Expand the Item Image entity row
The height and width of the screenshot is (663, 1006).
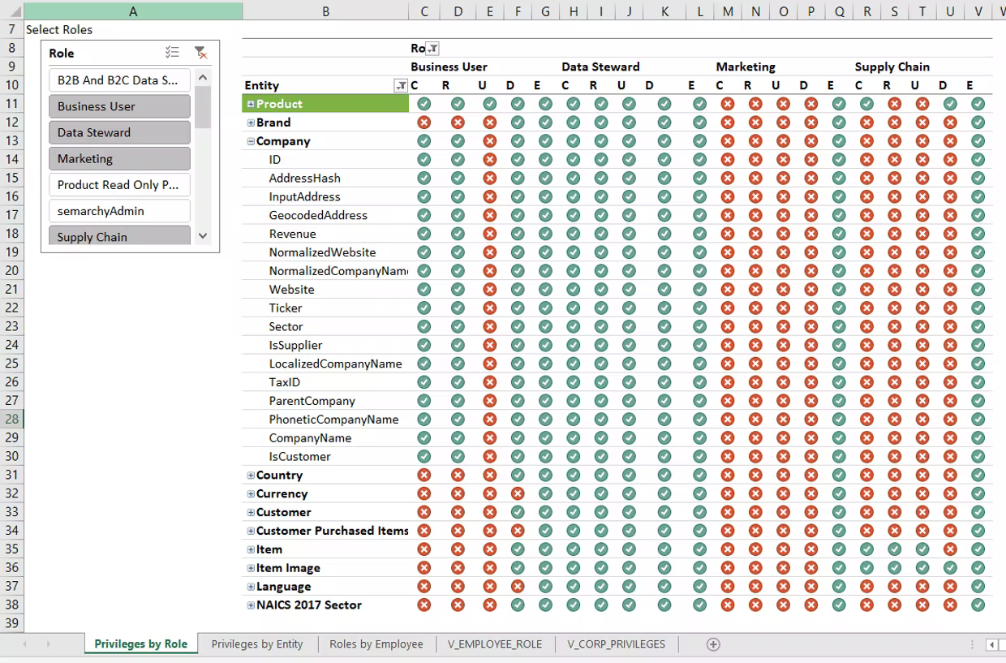pyautogui.click(x=251, y=569)
